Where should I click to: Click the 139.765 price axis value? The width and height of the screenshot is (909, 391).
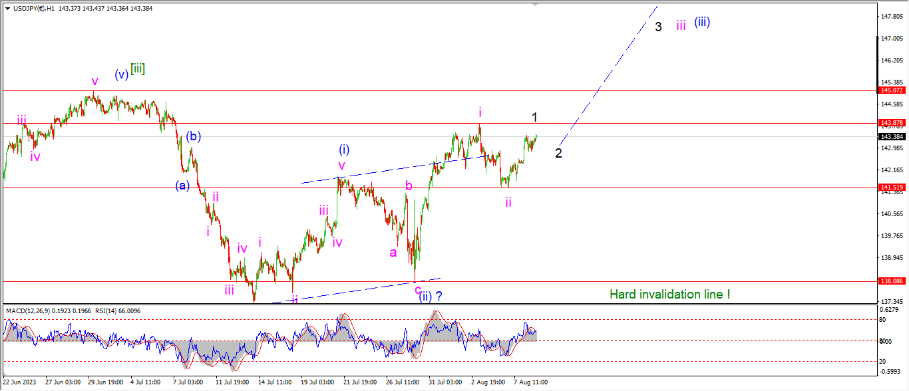pos(891,235)
